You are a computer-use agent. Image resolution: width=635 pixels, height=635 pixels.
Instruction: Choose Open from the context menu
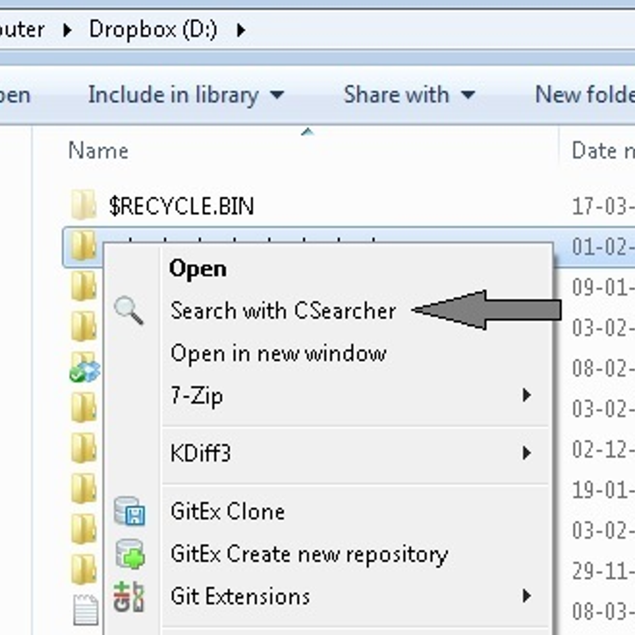click(328, 268)
